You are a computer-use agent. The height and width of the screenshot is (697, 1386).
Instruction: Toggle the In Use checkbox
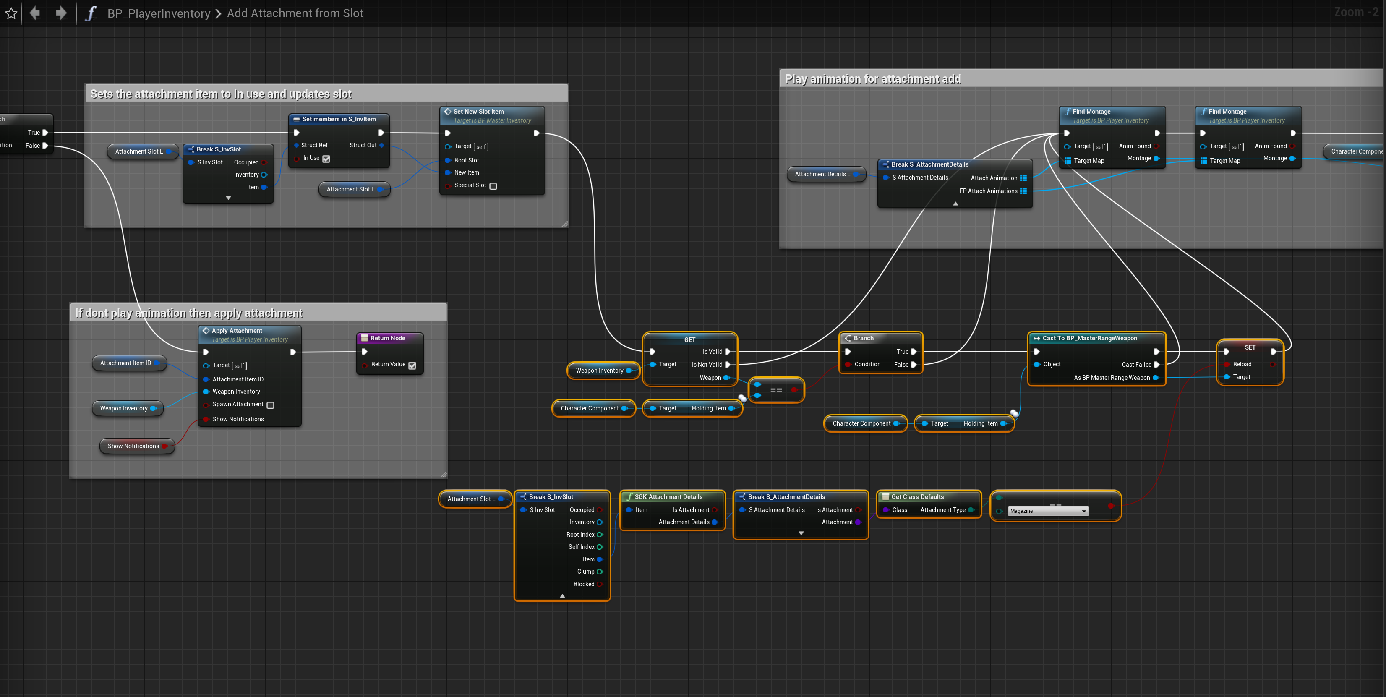tap(326, 159)
